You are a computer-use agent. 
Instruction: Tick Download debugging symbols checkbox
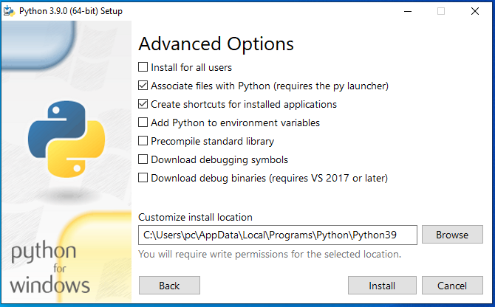(x=143, y=159)
